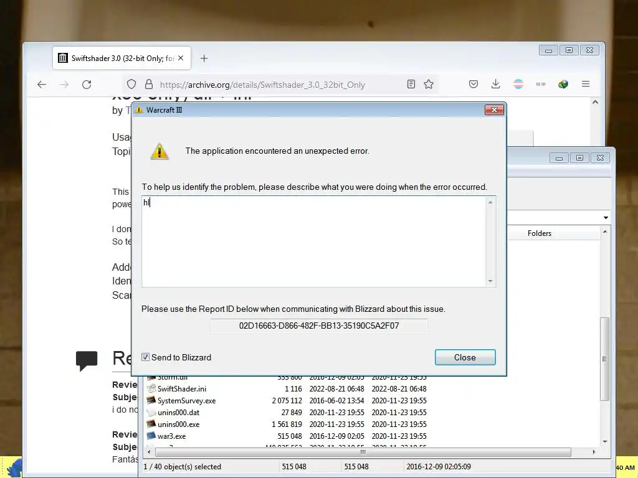The height and width of the screenshot is (478, 638).
Task: Select war3.exe in file manager
Action: point(171,436)
